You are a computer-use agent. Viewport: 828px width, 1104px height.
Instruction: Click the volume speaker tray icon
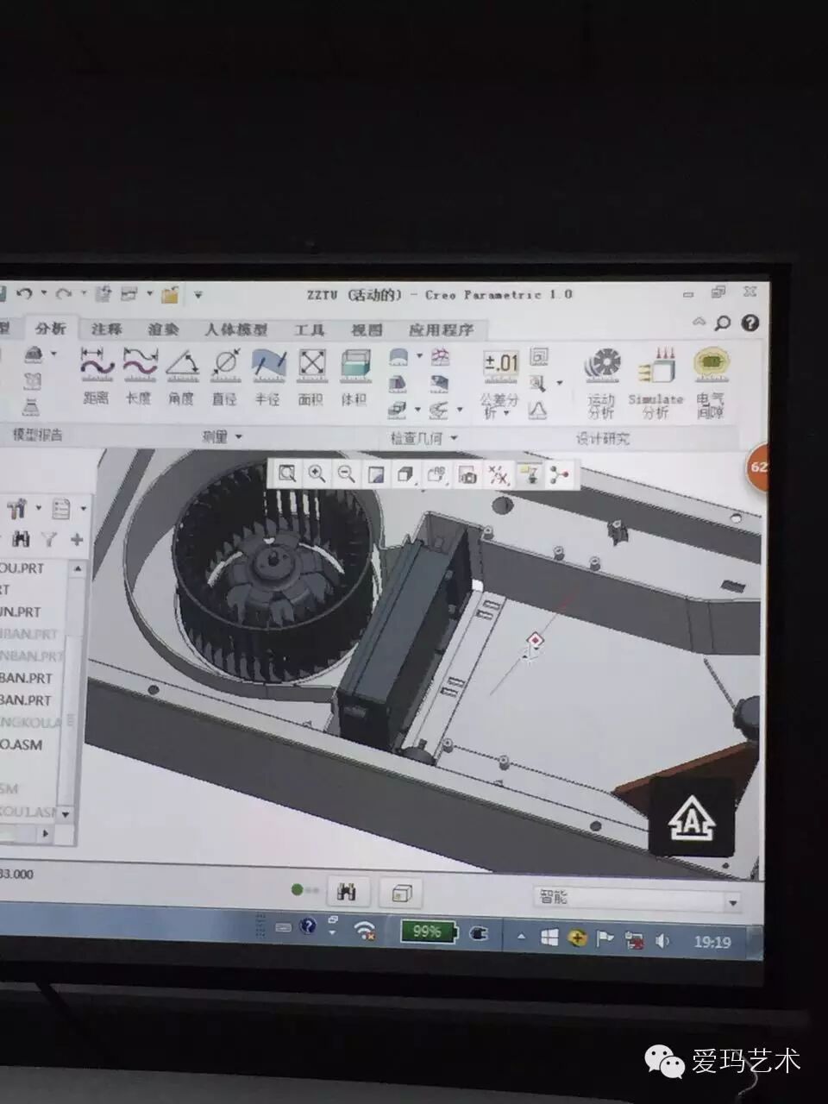coord(662,940)
